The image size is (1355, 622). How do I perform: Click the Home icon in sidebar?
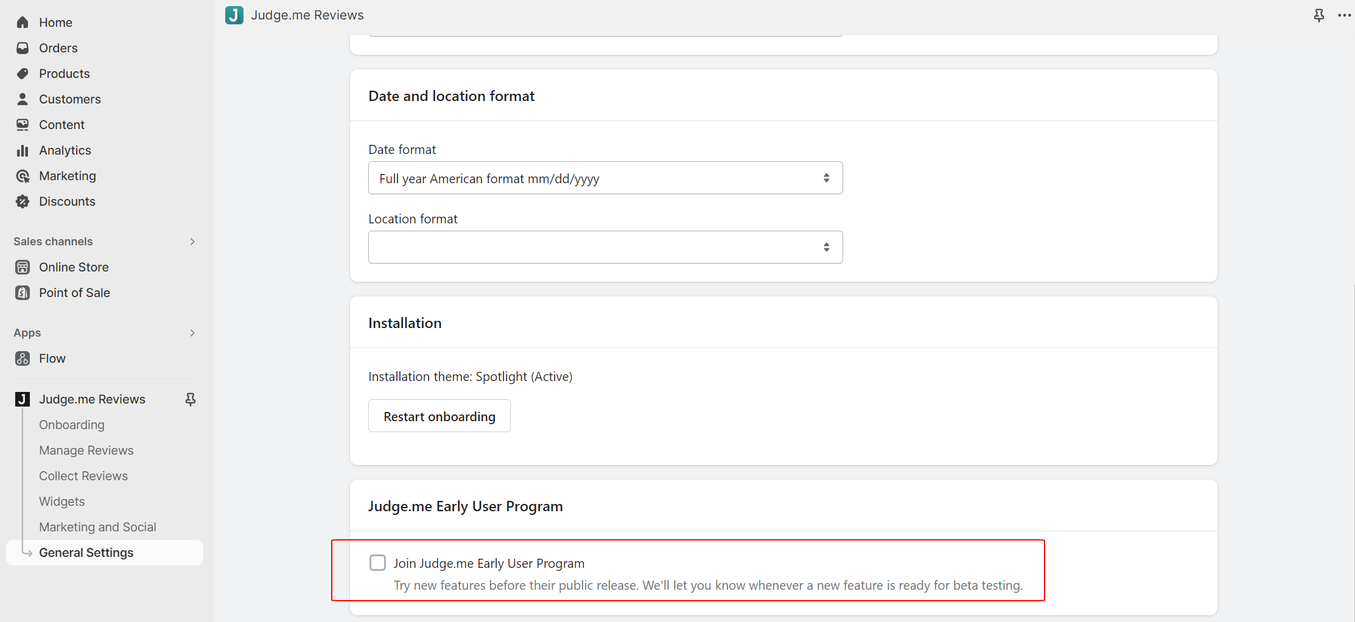click(23, 23)
